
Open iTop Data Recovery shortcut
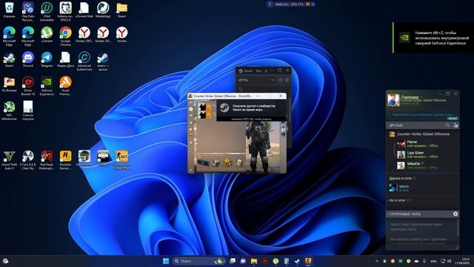[28, 12]
